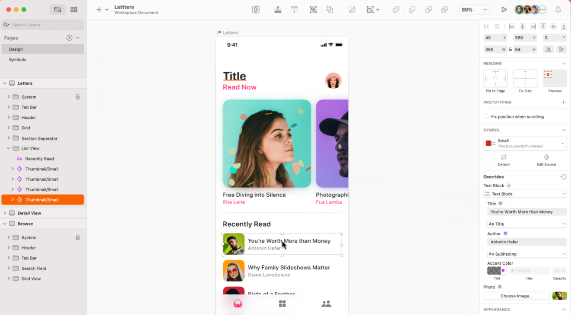Detach the Small symbol instance
Screen dimensions: 571x315
[503, 161]
